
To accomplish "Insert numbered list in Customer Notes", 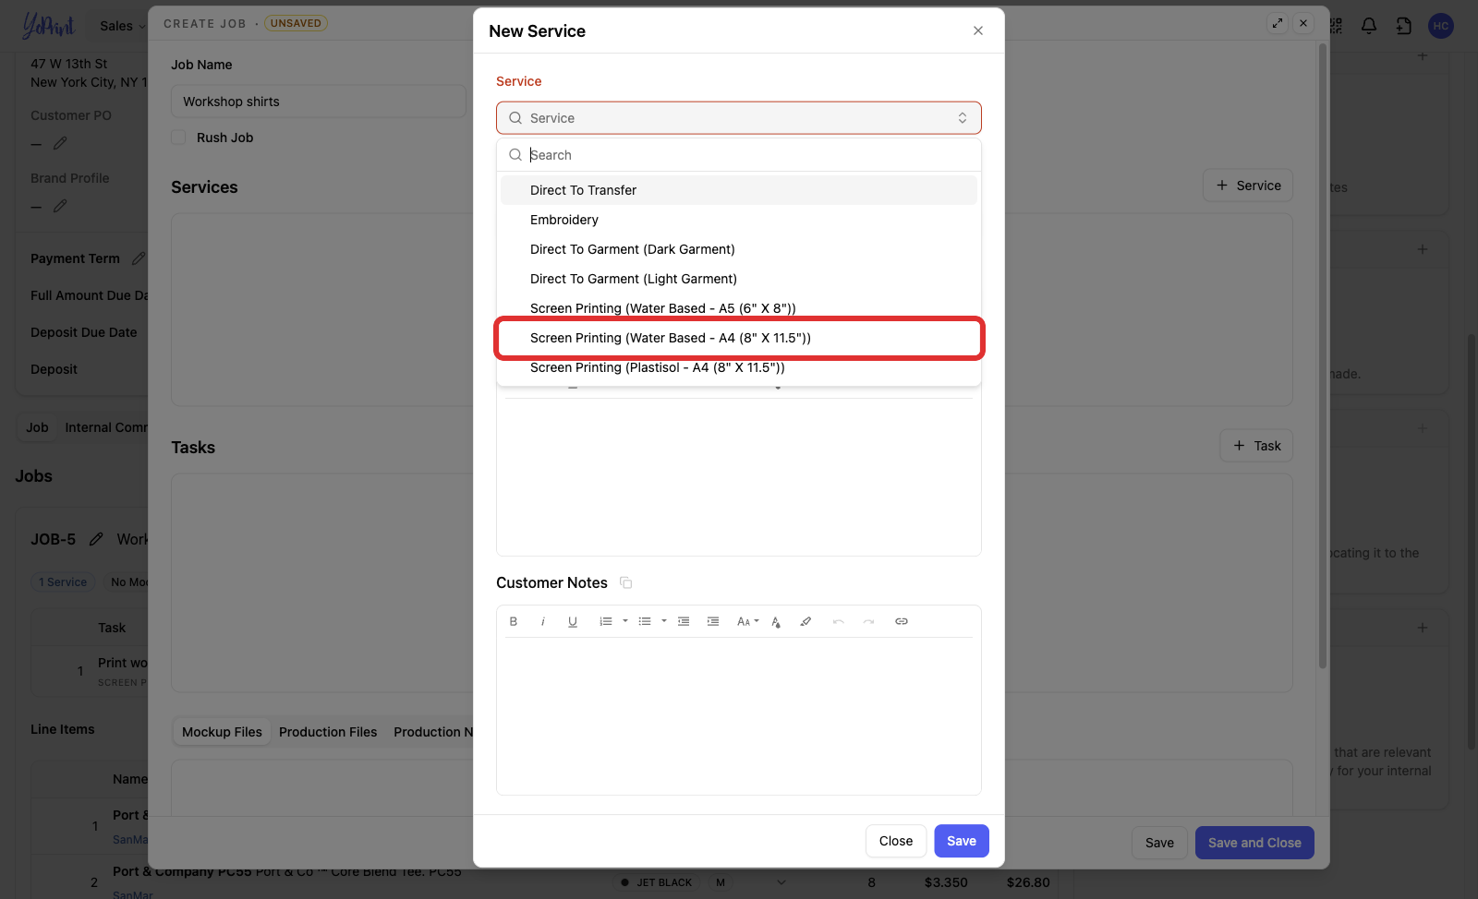I will click(606, 621).
